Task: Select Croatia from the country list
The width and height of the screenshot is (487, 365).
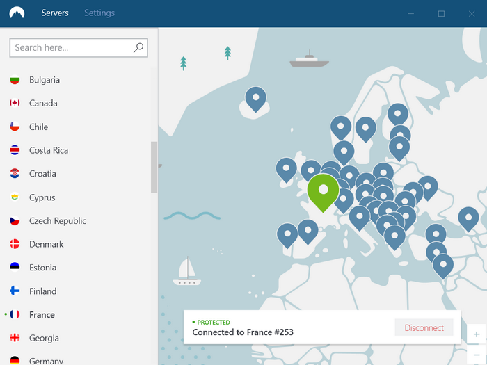Action: tap(42, 174)
